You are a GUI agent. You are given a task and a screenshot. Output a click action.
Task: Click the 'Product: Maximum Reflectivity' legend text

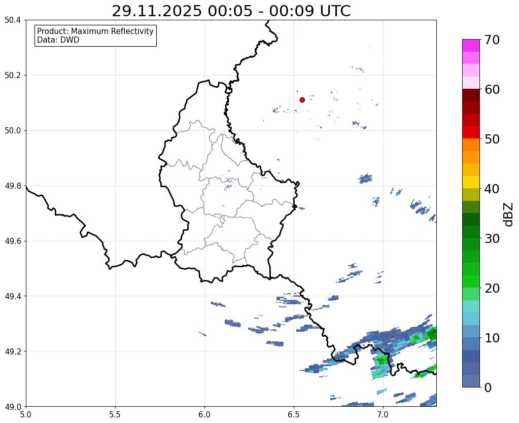[x=95, y=31]
